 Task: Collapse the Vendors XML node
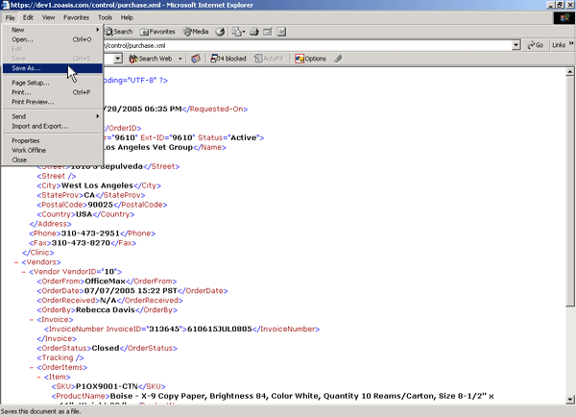pyautogui.click(x=16, y=262)
